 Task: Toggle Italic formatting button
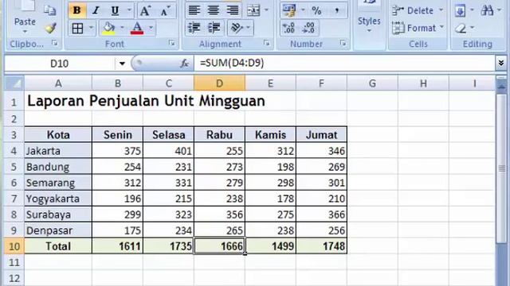click(x=96, y=10)
